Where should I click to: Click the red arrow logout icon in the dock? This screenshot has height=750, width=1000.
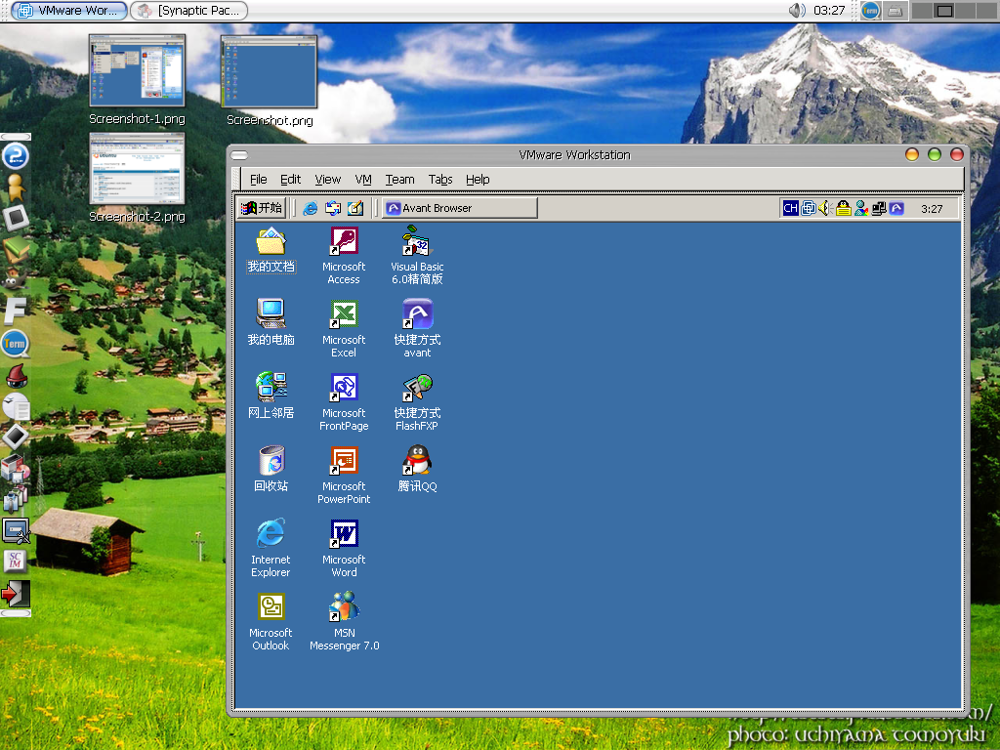(x=16, y=593)
